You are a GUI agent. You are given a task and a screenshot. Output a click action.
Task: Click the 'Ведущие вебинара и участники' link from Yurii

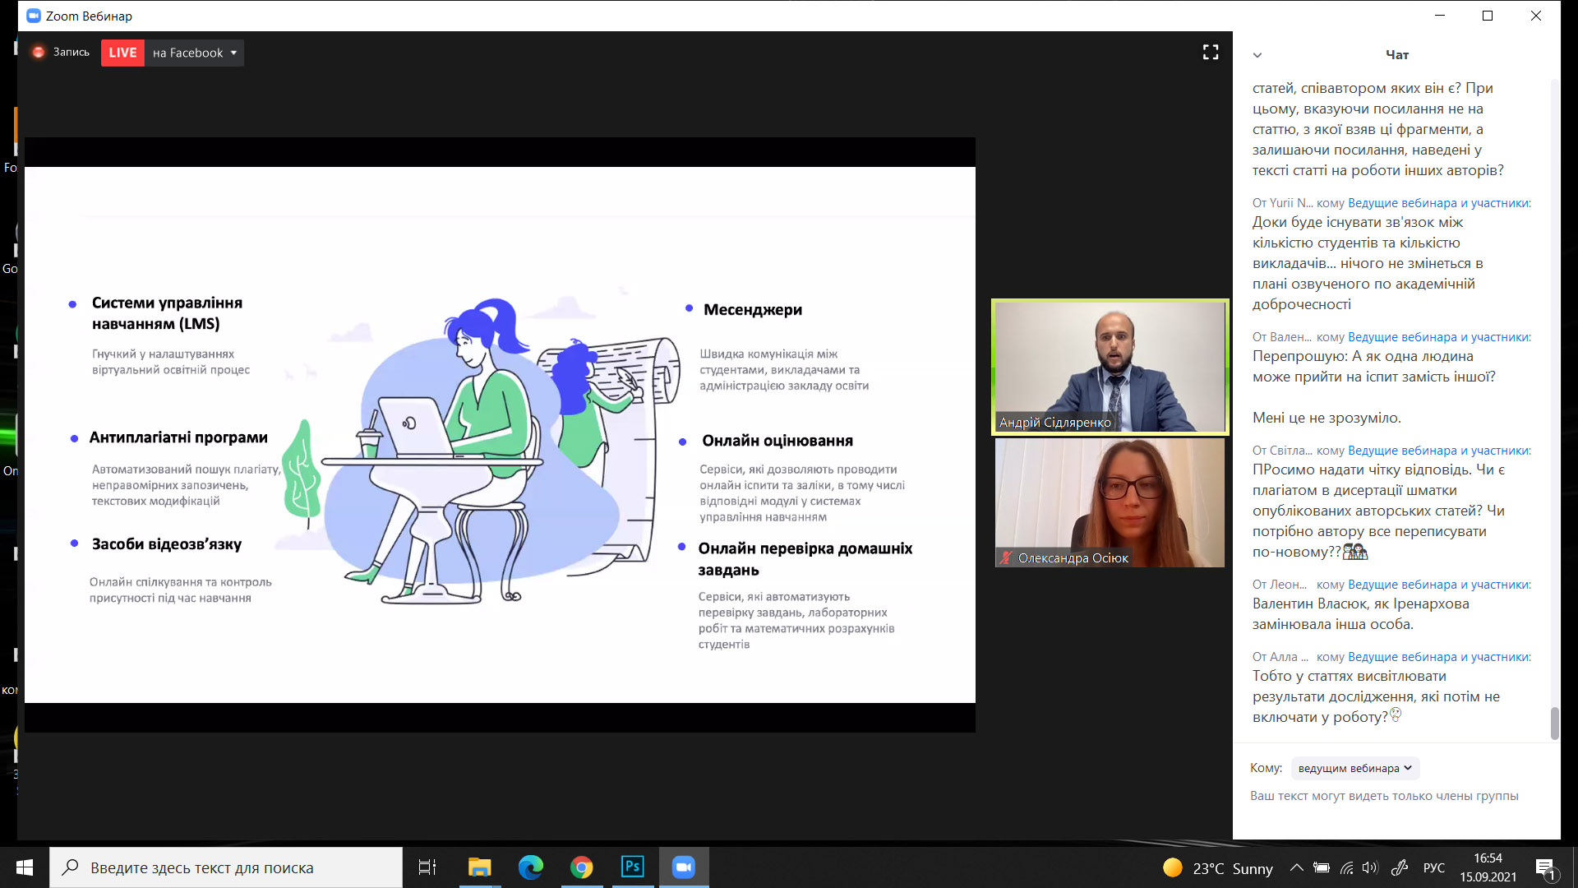1439,203
